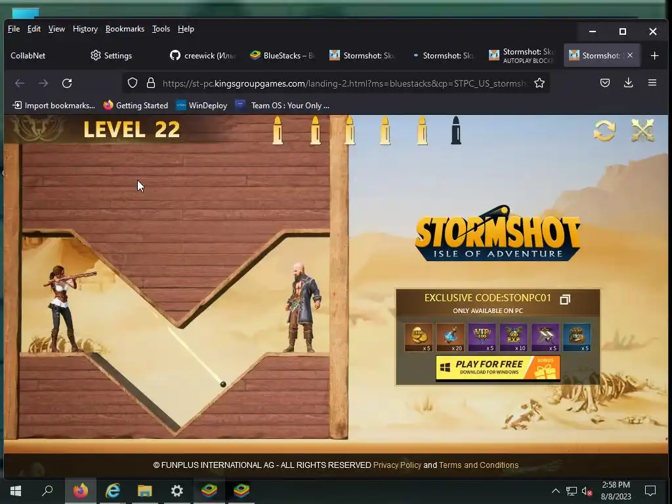Click the Firefox icon in the taskbar

[80, 491]
